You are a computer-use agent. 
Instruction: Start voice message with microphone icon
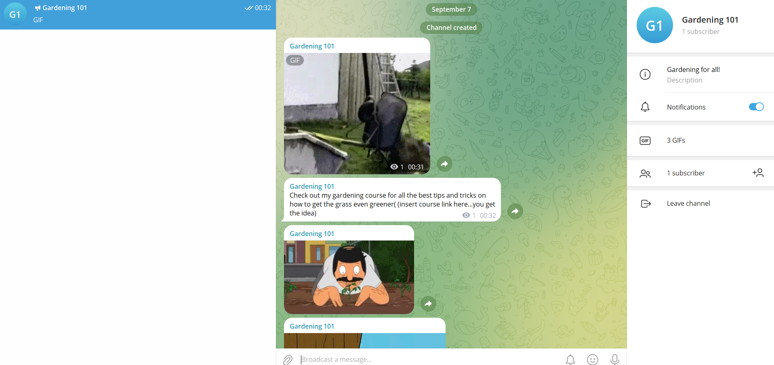(x=615, y=359)
